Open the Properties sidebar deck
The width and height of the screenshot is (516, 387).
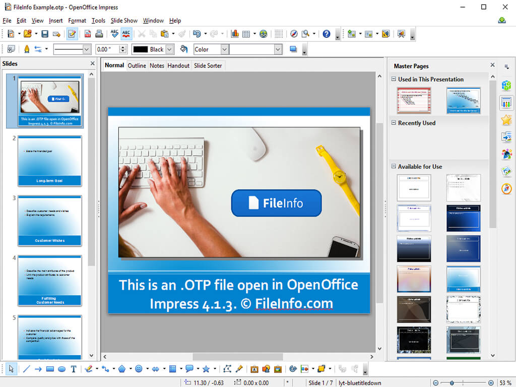point(506,86)
